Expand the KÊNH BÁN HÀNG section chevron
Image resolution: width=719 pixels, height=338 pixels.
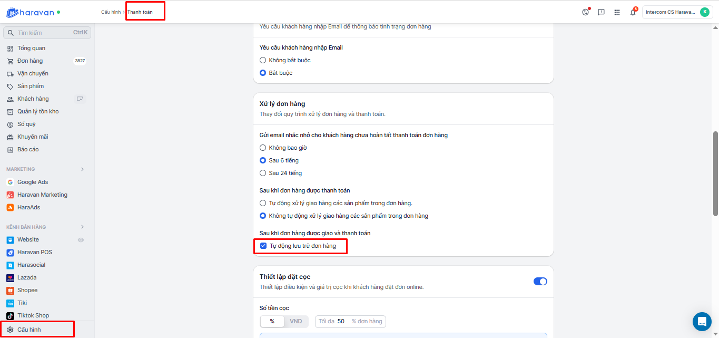tap(82, 227)
